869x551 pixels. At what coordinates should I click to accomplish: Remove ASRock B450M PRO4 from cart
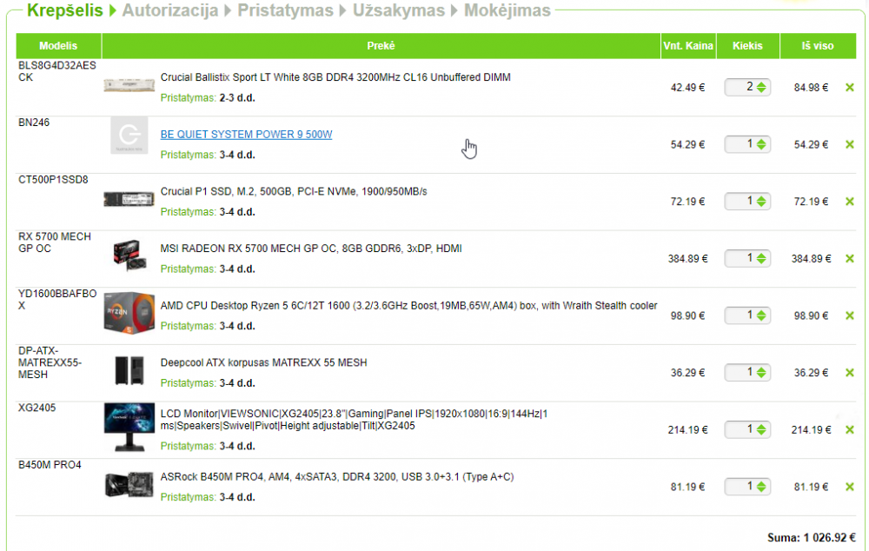tap(849, 488)
